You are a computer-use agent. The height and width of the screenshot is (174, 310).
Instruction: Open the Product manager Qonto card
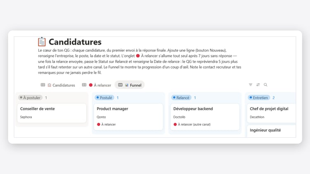pyautogui.click(x=128, y=117)
